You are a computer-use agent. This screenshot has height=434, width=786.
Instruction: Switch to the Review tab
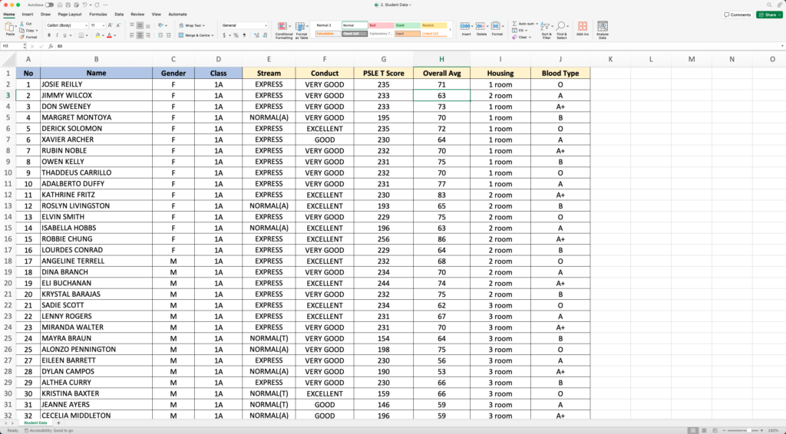[137, 15]
